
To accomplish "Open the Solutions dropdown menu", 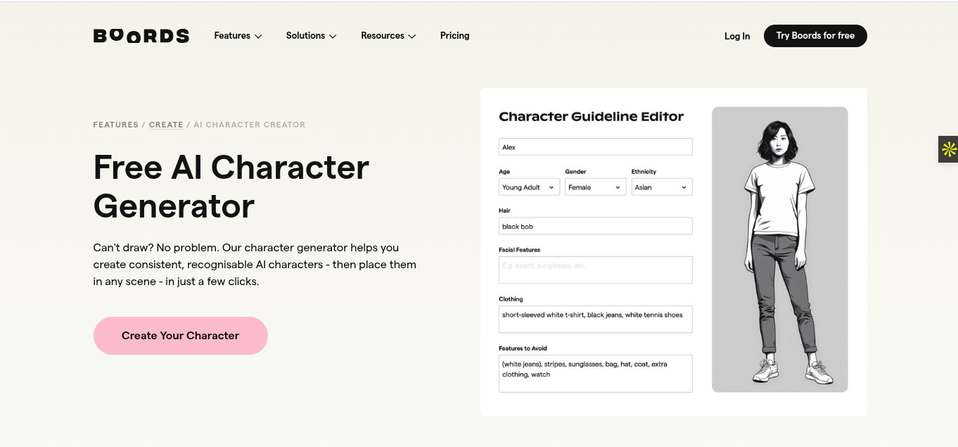I will (311, 36).
